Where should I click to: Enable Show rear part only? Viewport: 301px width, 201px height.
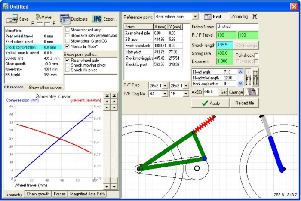coord(67,30)
